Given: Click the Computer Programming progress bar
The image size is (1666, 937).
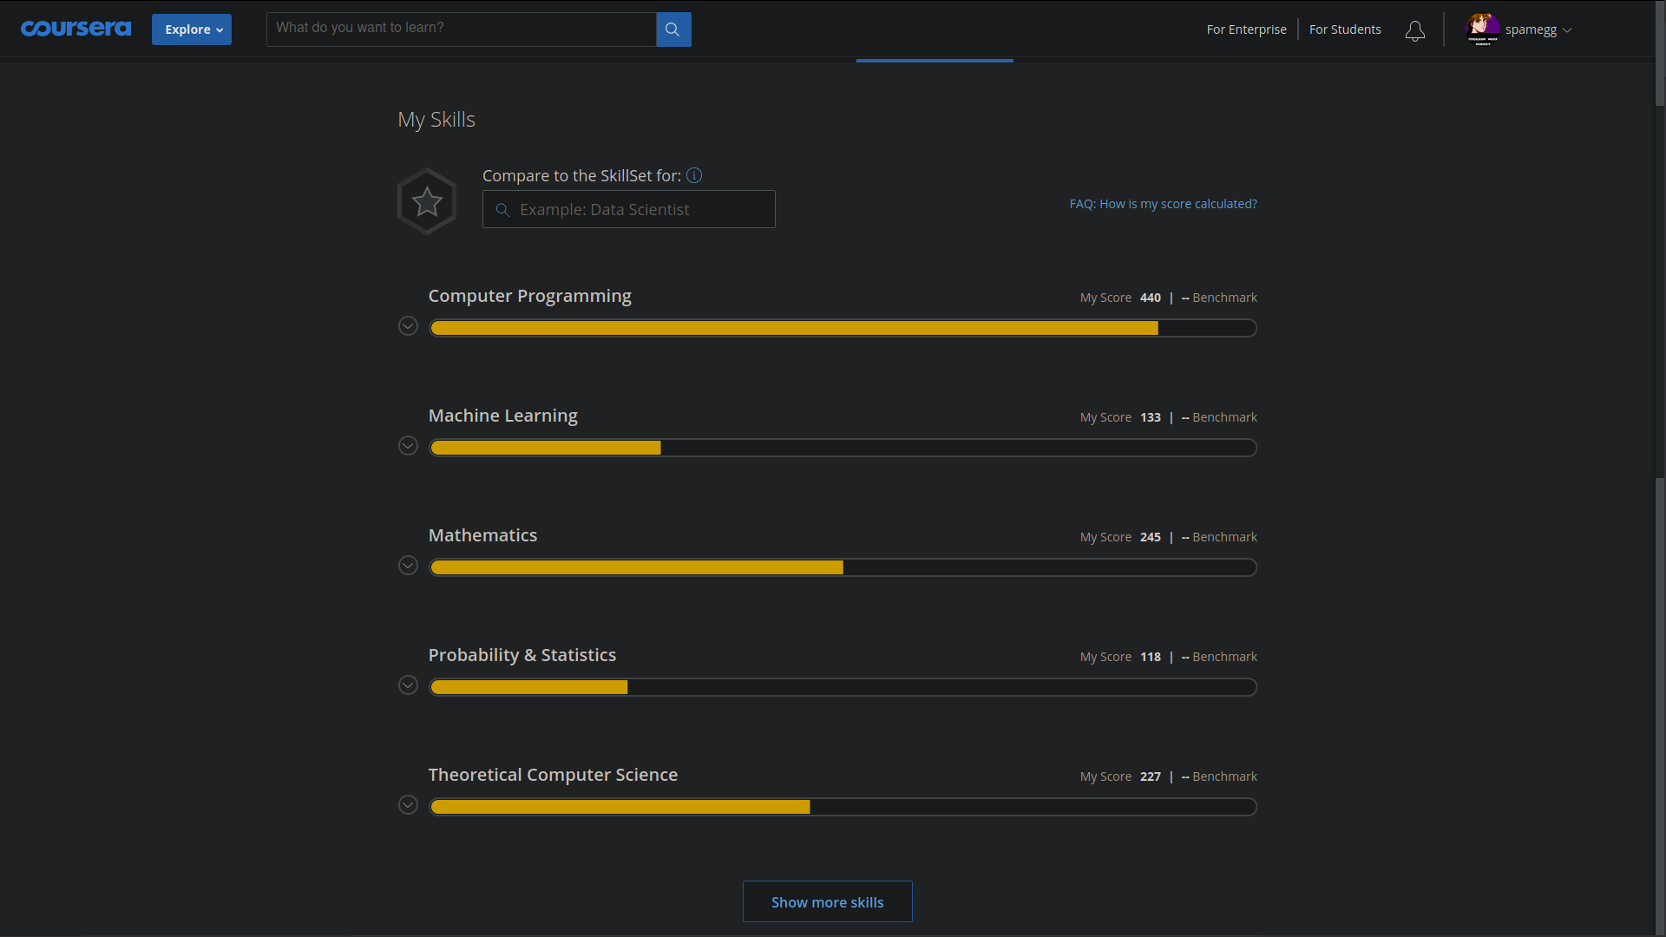Looking at the screenshot, I should [x=842, y=328].
